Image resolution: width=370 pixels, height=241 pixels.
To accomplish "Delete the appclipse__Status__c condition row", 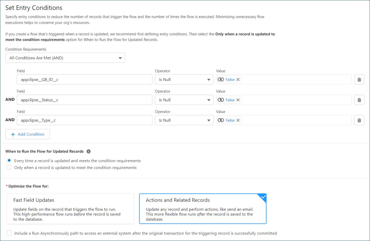I will pyautogui.click(x=359, y=99).
